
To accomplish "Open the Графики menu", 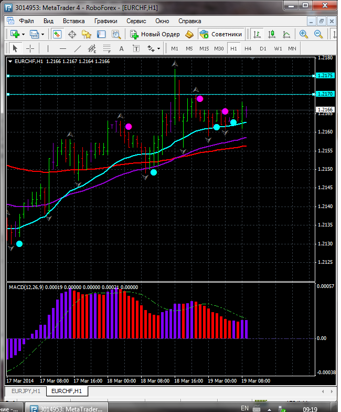I will pos(106,21).
